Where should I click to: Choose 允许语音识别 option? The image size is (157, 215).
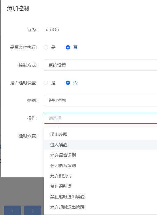pyautogui.click(x=100, y=155)
